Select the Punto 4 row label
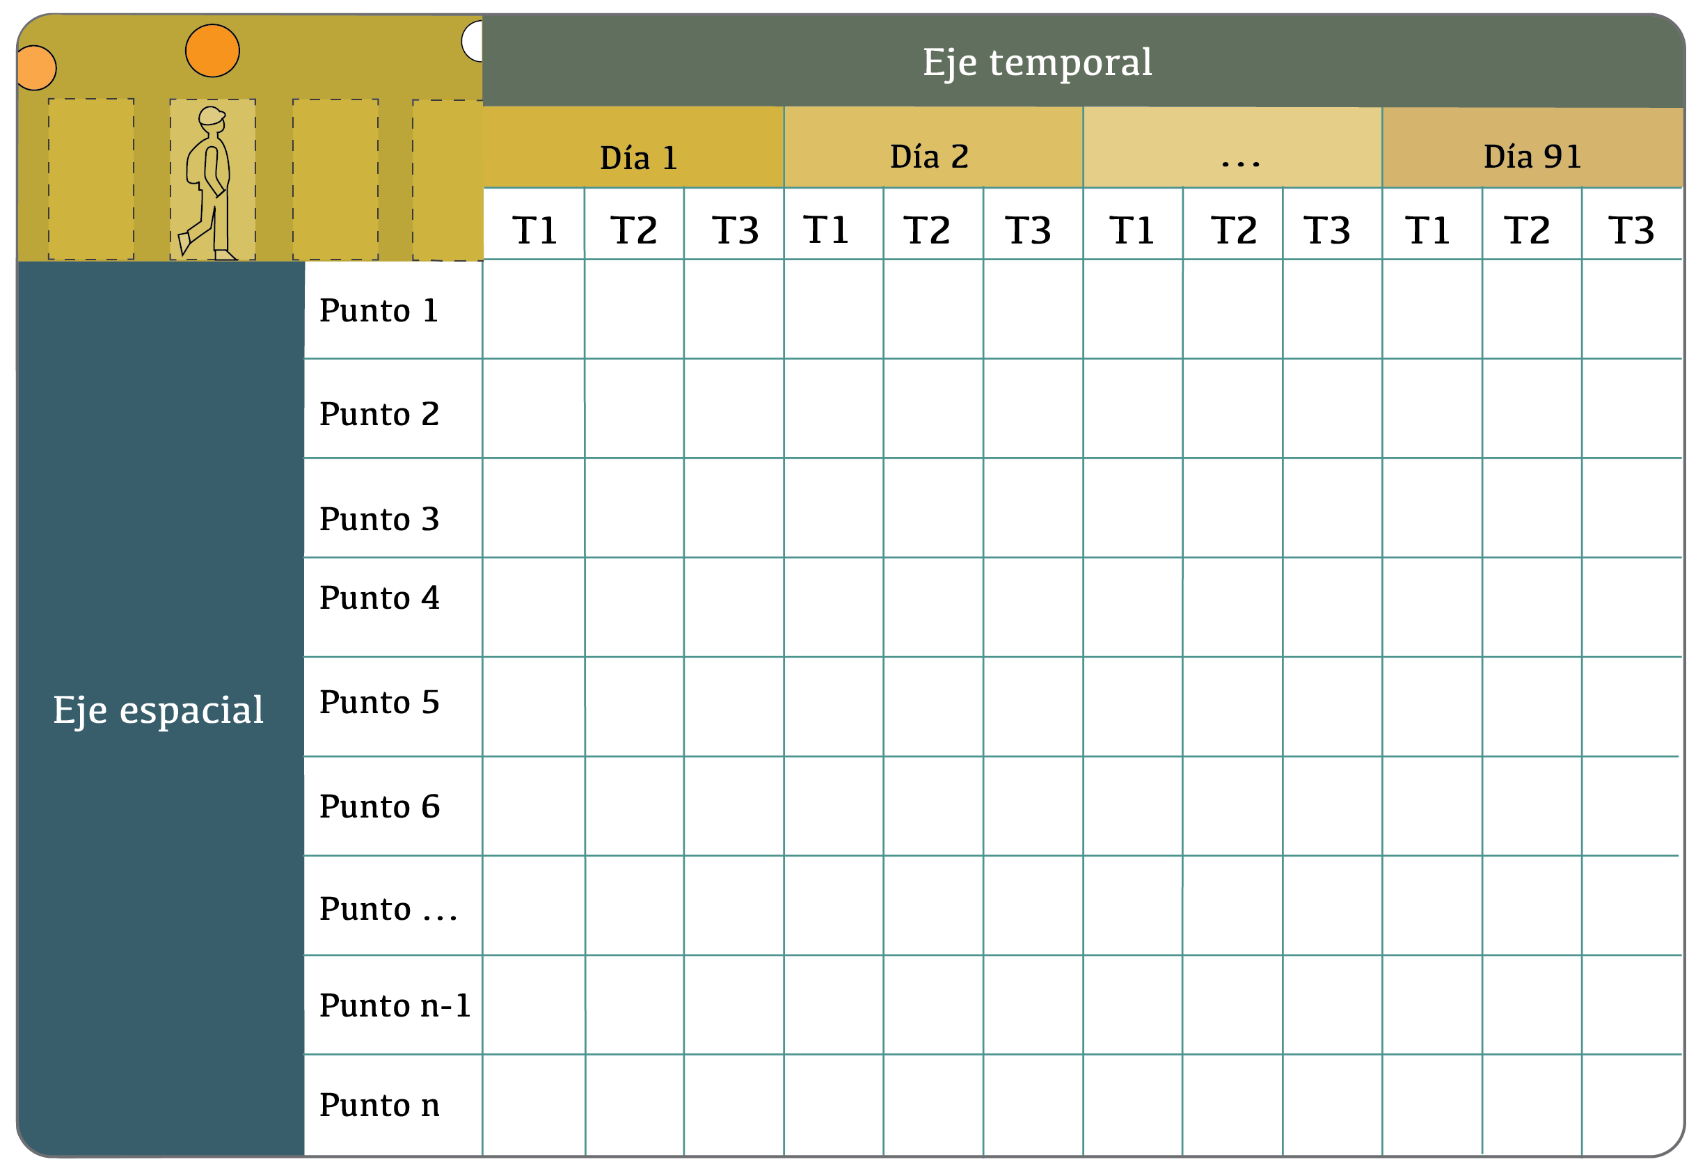The height and width of the screenshot is (1171, 1705). (393, 607)
